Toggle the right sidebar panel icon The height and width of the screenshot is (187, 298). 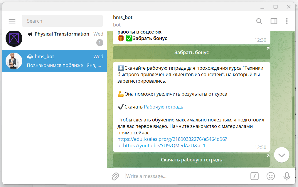pos(274,21)
